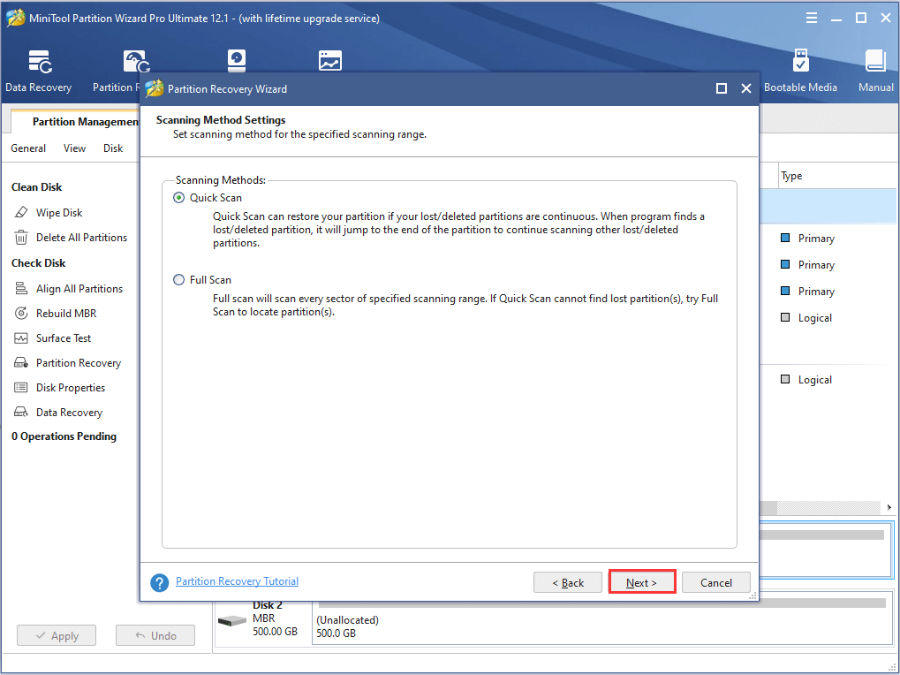Select the Disk 2 unallocated 500.0 GB block
Image resolution: width=900 pixels, height=675 pixels.
pos(602,618)
